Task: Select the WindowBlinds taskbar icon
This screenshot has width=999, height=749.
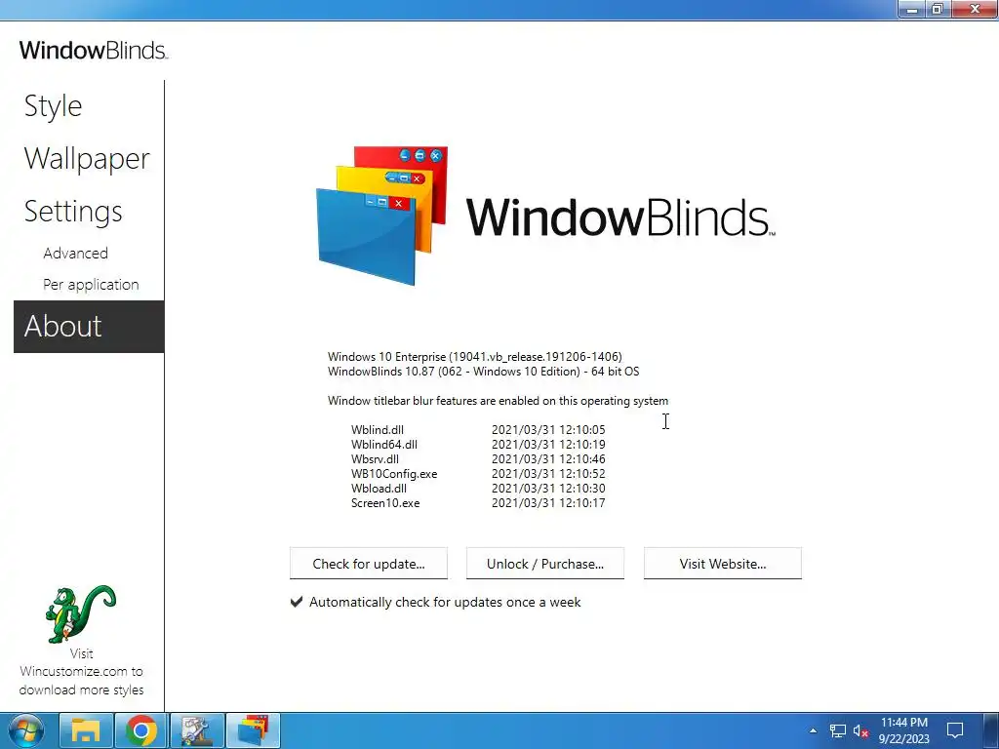Action: [x=253, y=730]
